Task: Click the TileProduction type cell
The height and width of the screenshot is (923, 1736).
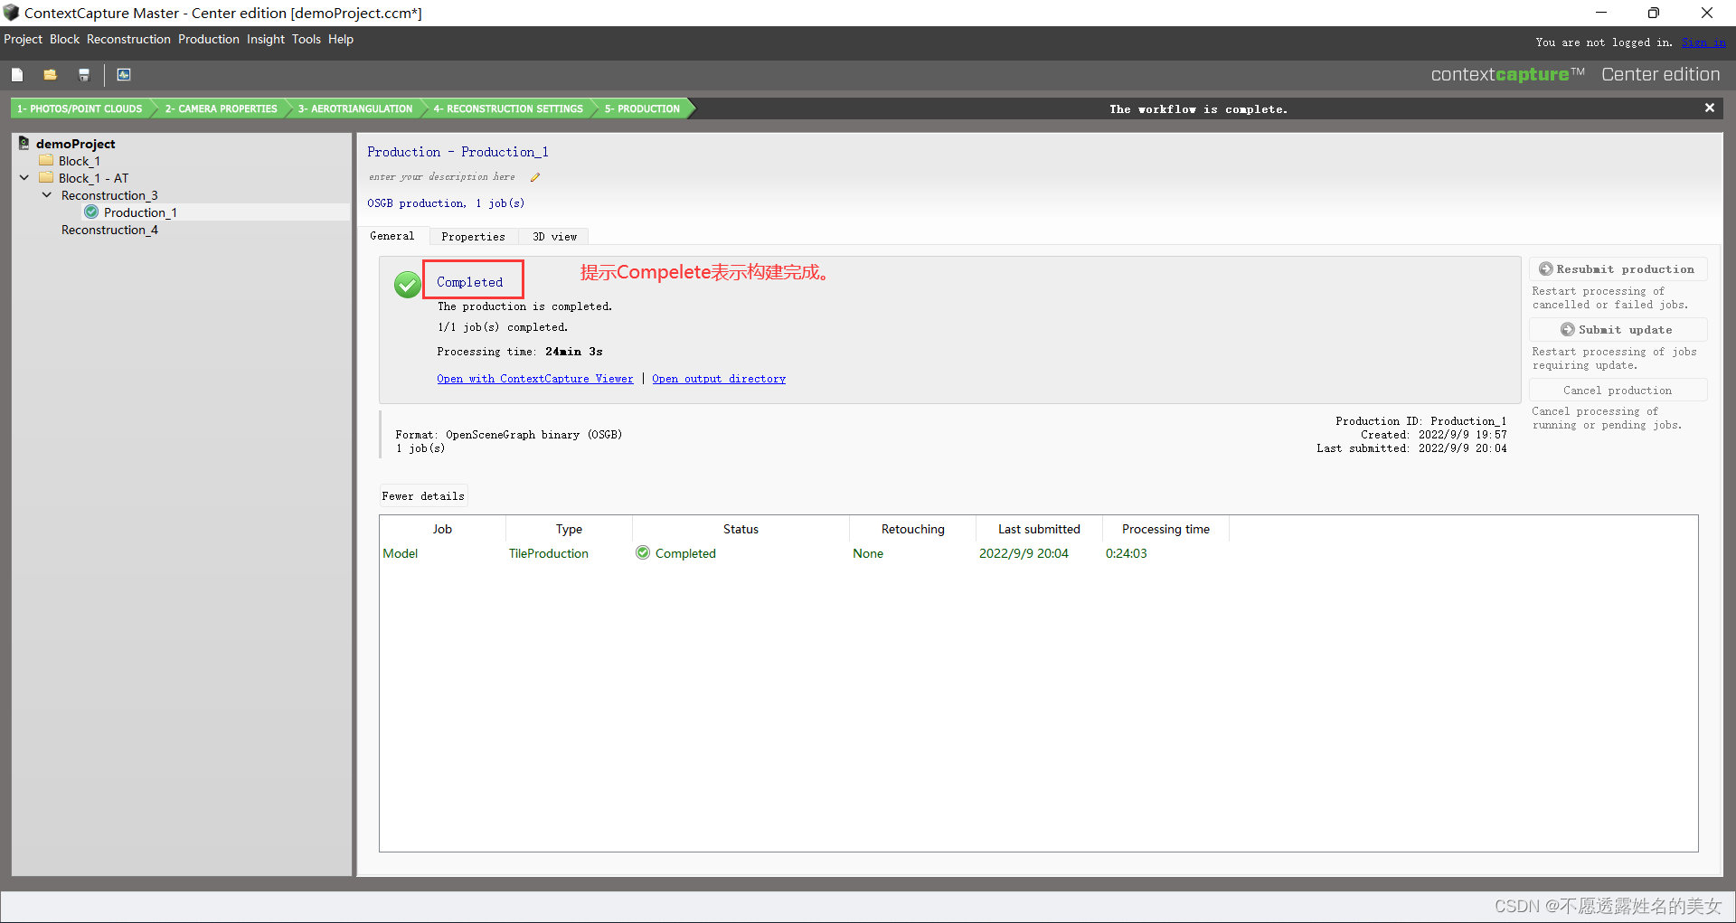Action: pyautogui.click(x=549, y=553)
